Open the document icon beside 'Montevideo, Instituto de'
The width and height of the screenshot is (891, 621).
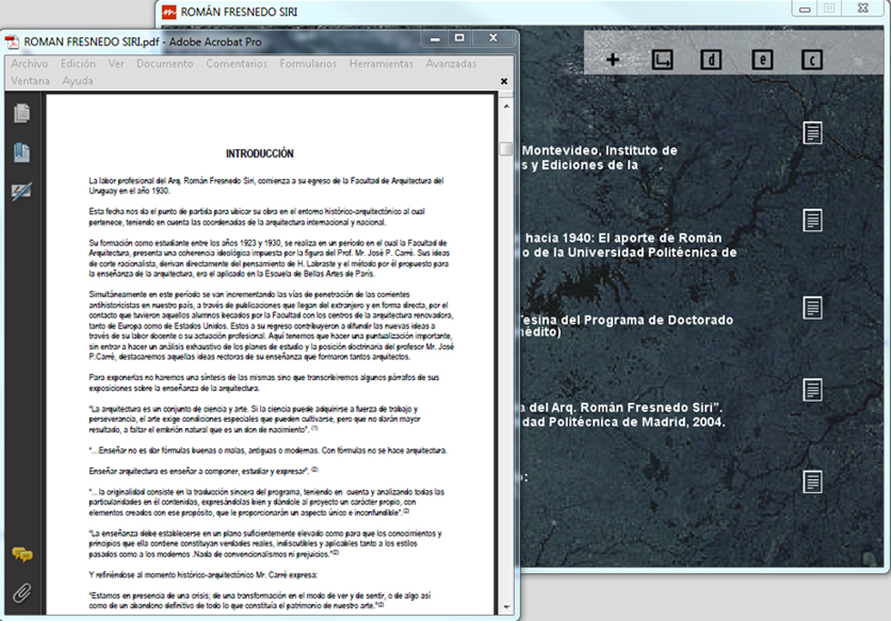[813, 133]
